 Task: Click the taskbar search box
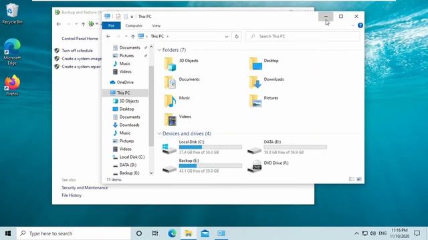74,233
